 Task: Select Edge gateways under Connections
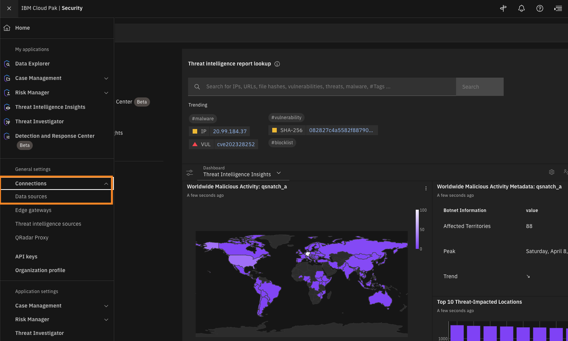pyautogui.click(x=33, y=210)
